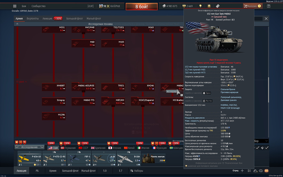Select the Германия nation tab
This screenshot has width=283, height=177.
[x=68, y=148]
